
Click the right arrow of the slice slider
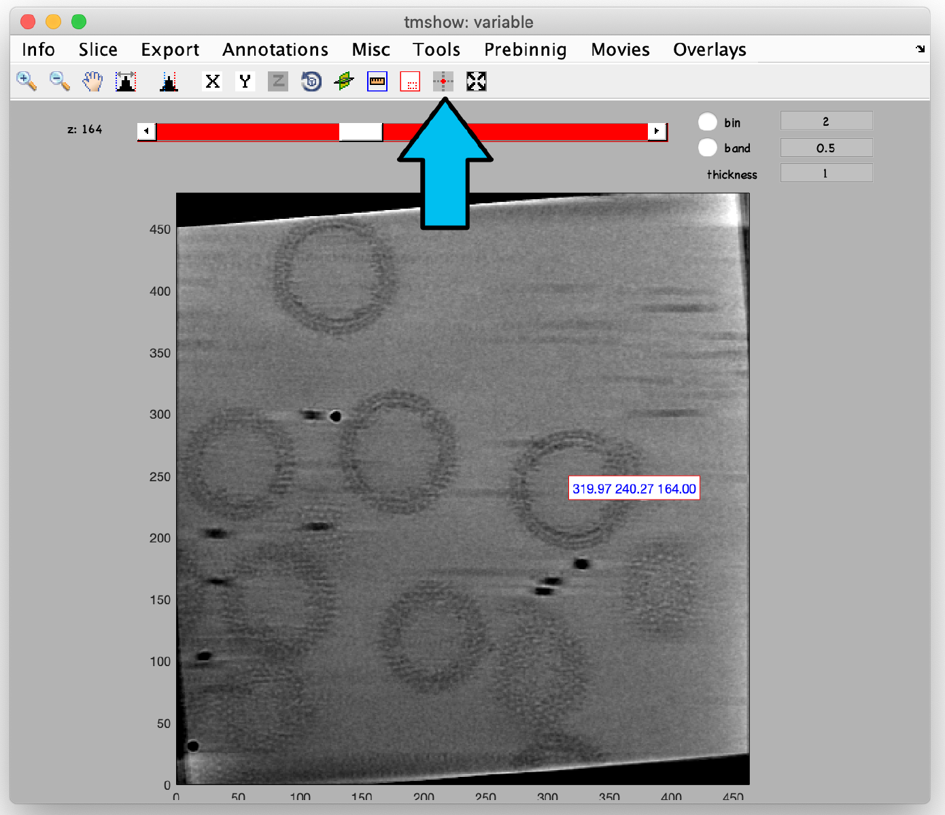tap(656, 131)
